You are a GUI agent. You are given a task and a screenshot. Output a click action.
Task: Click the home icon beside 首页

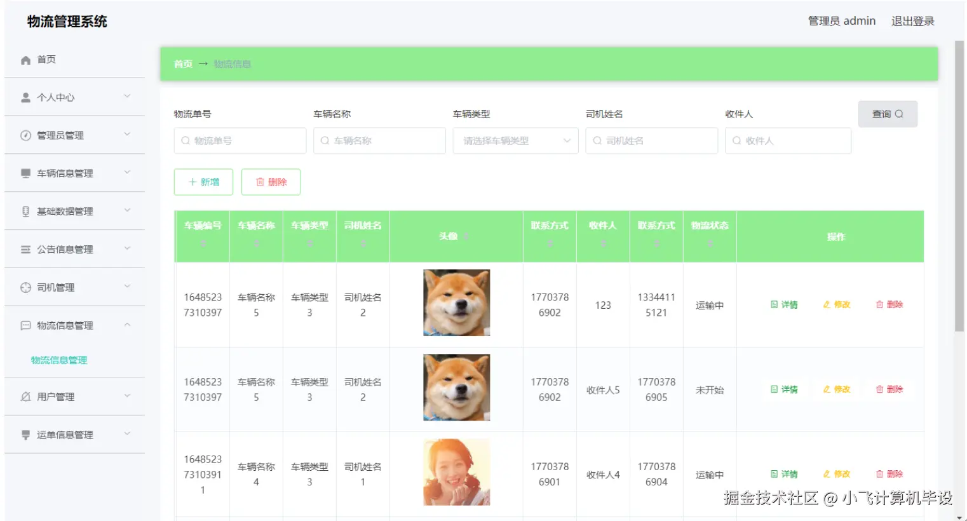click(x=24, y=59)
